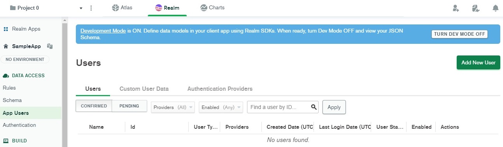
Task: Switch to the Charts tab
Action: 212,7
